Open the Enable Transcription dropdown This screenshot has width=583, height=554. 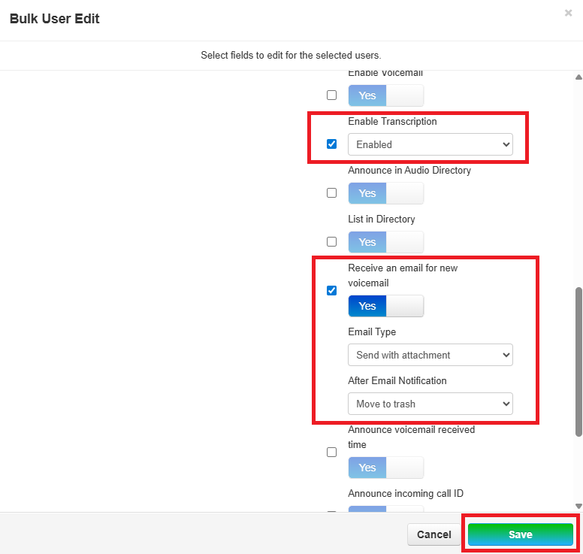(430, 144)
